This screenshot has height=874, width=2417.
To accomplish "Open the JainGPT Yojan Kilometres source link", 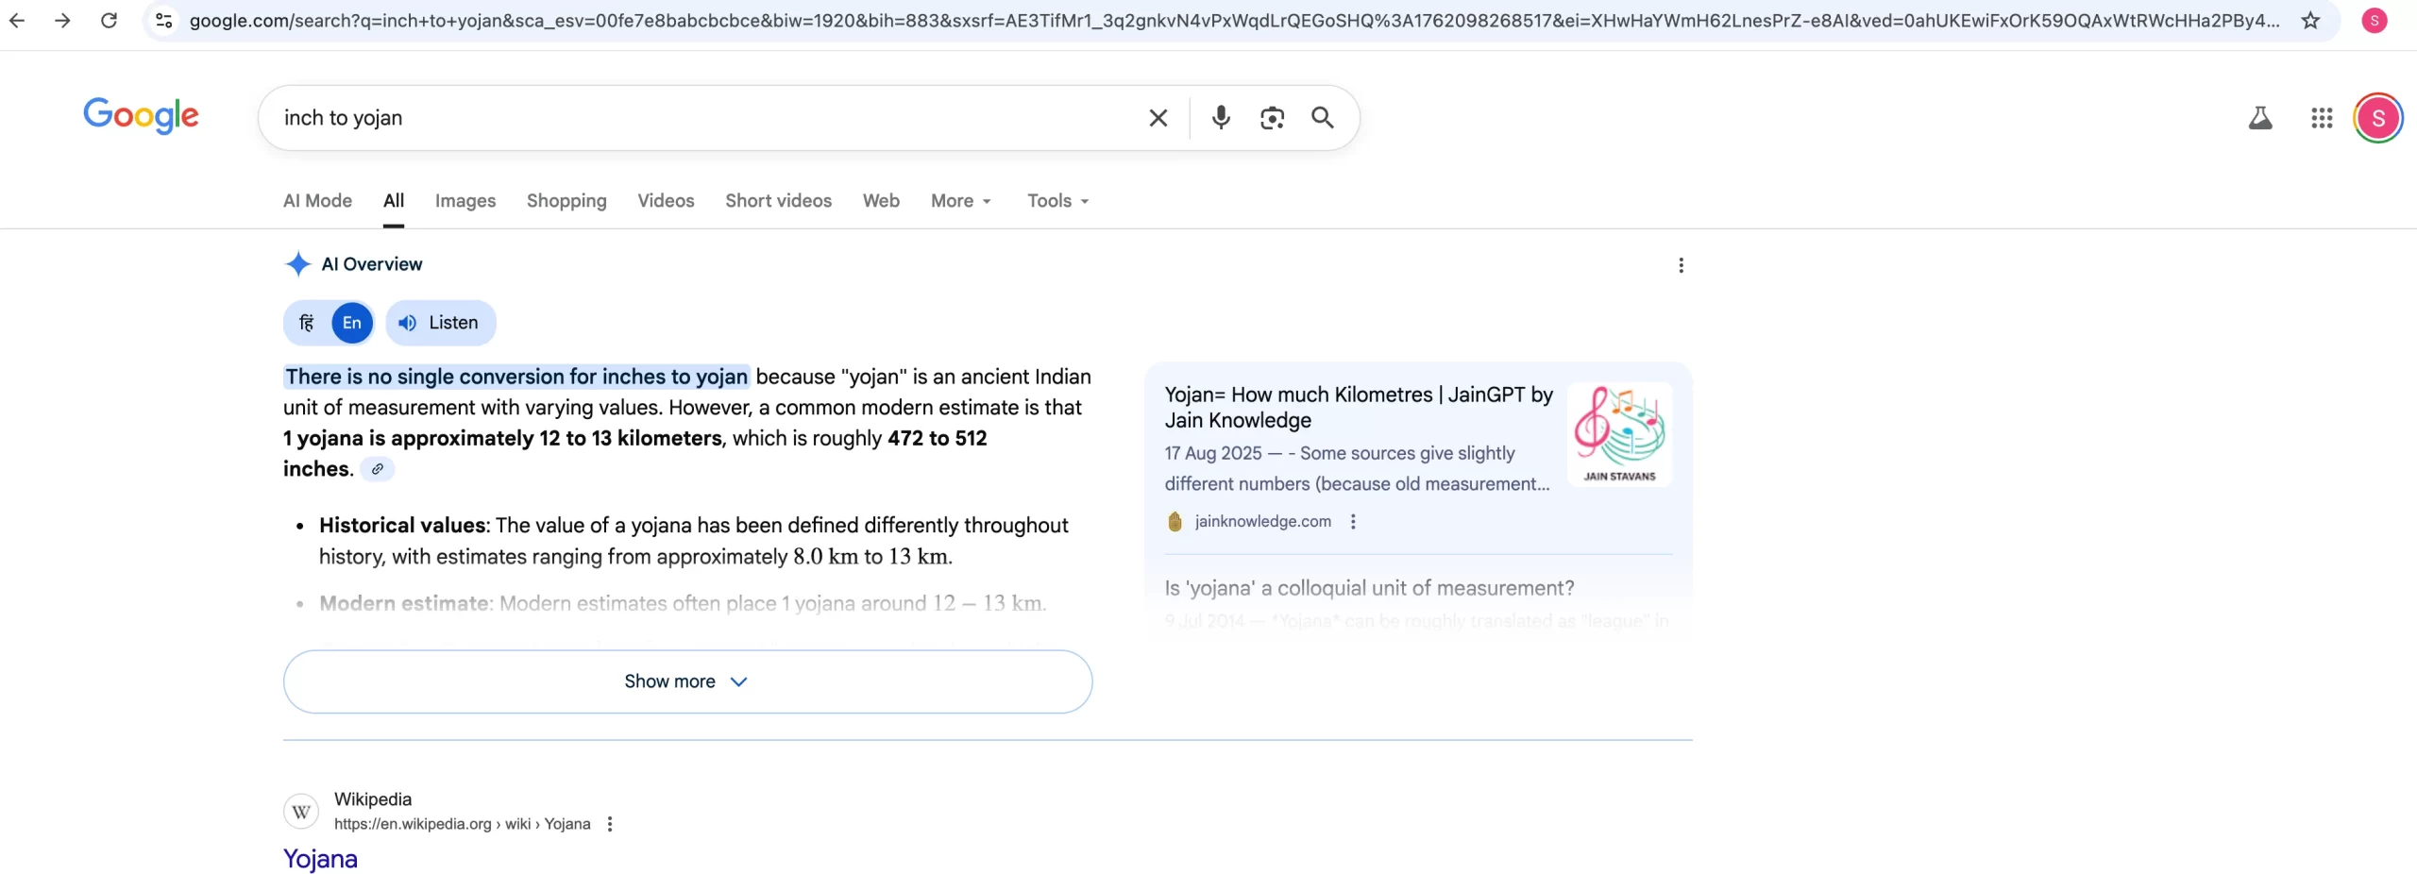I will (x=1358, y=407).
